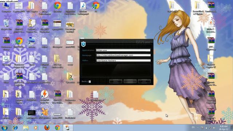
Task: Focus the Homepage URL field
Action: [123, 55]
